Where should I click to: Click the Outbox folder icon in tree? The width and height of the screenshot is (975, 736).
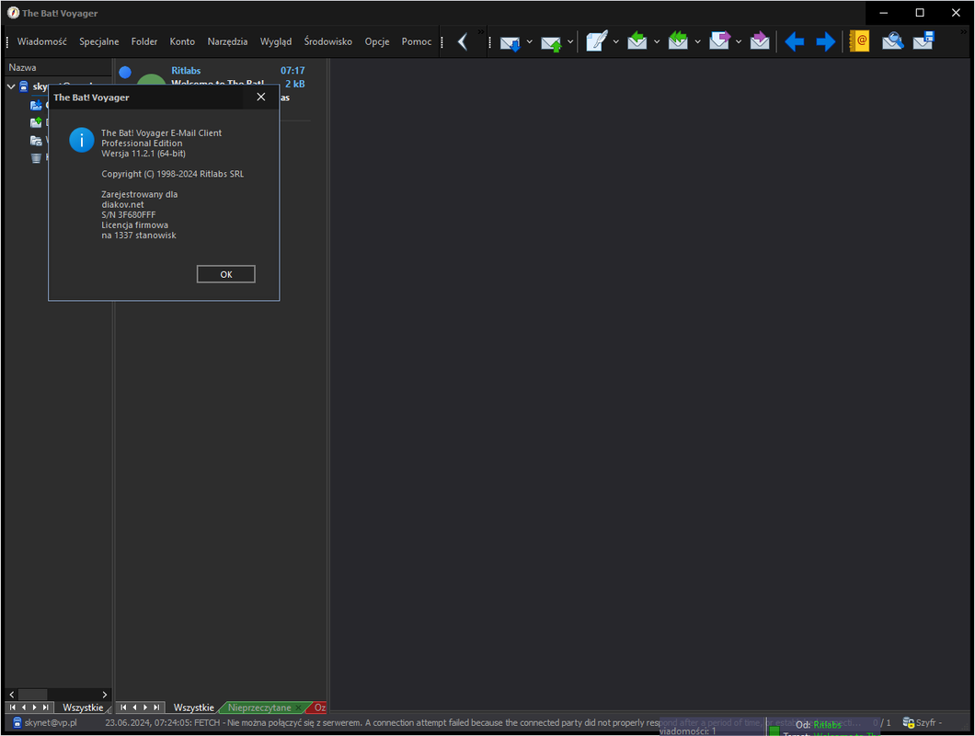(36, 122)
